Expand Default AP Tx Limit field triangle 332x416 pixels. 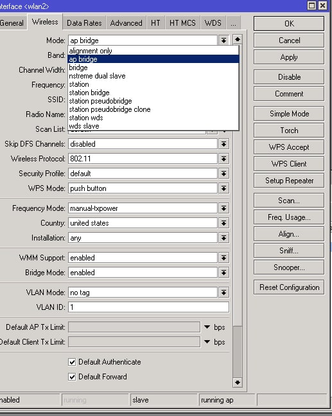[207, 327]
